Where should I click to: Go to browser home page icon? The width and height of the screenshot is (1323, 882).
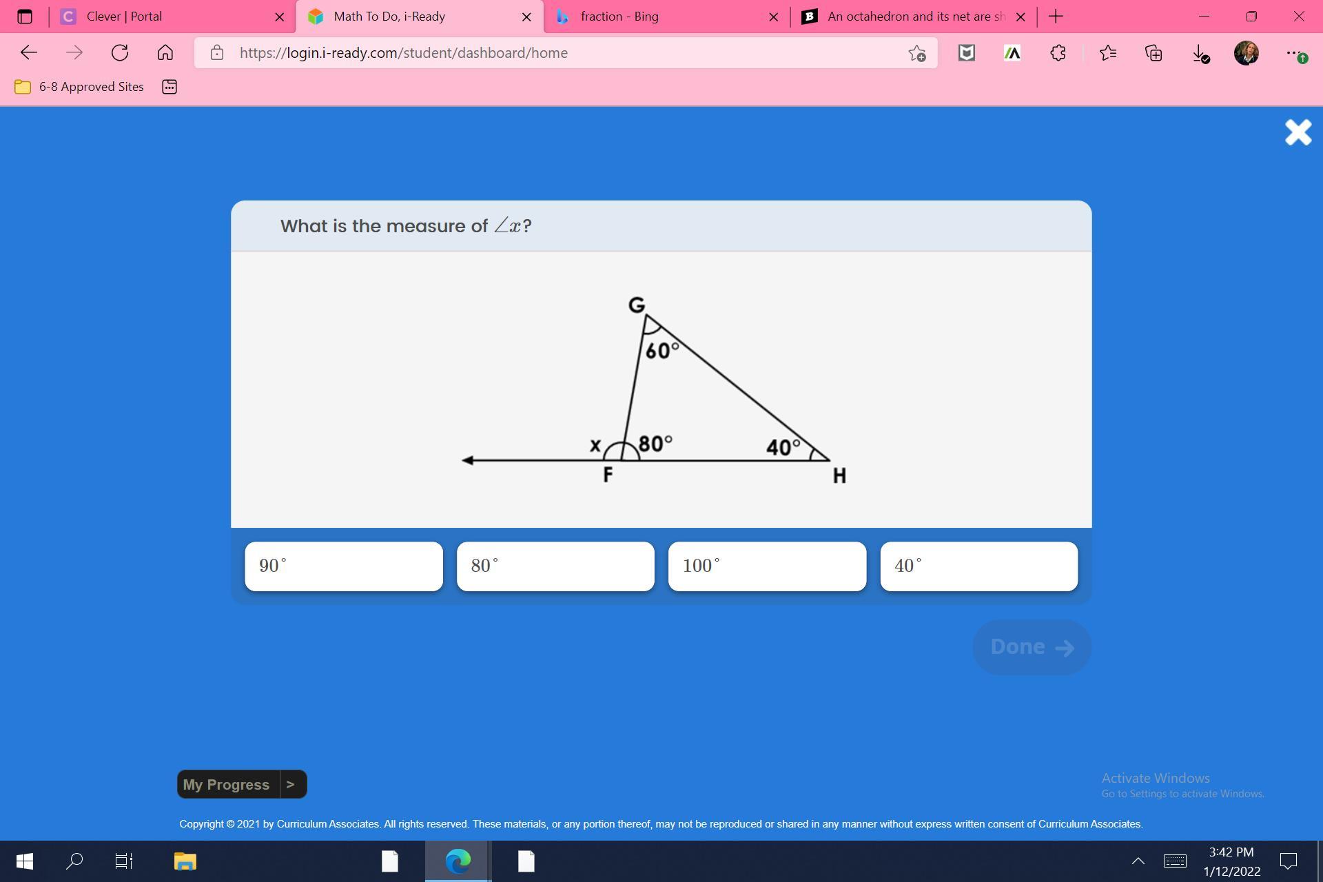tap(165, 53)
